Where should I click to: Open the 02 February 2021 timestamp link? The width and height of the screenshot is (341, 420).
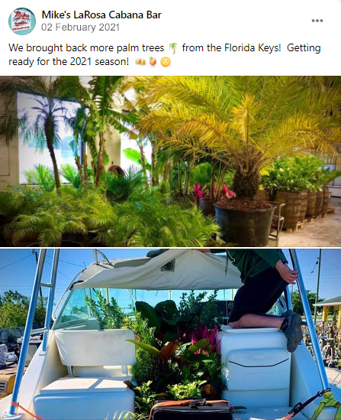tap(80, 28)
